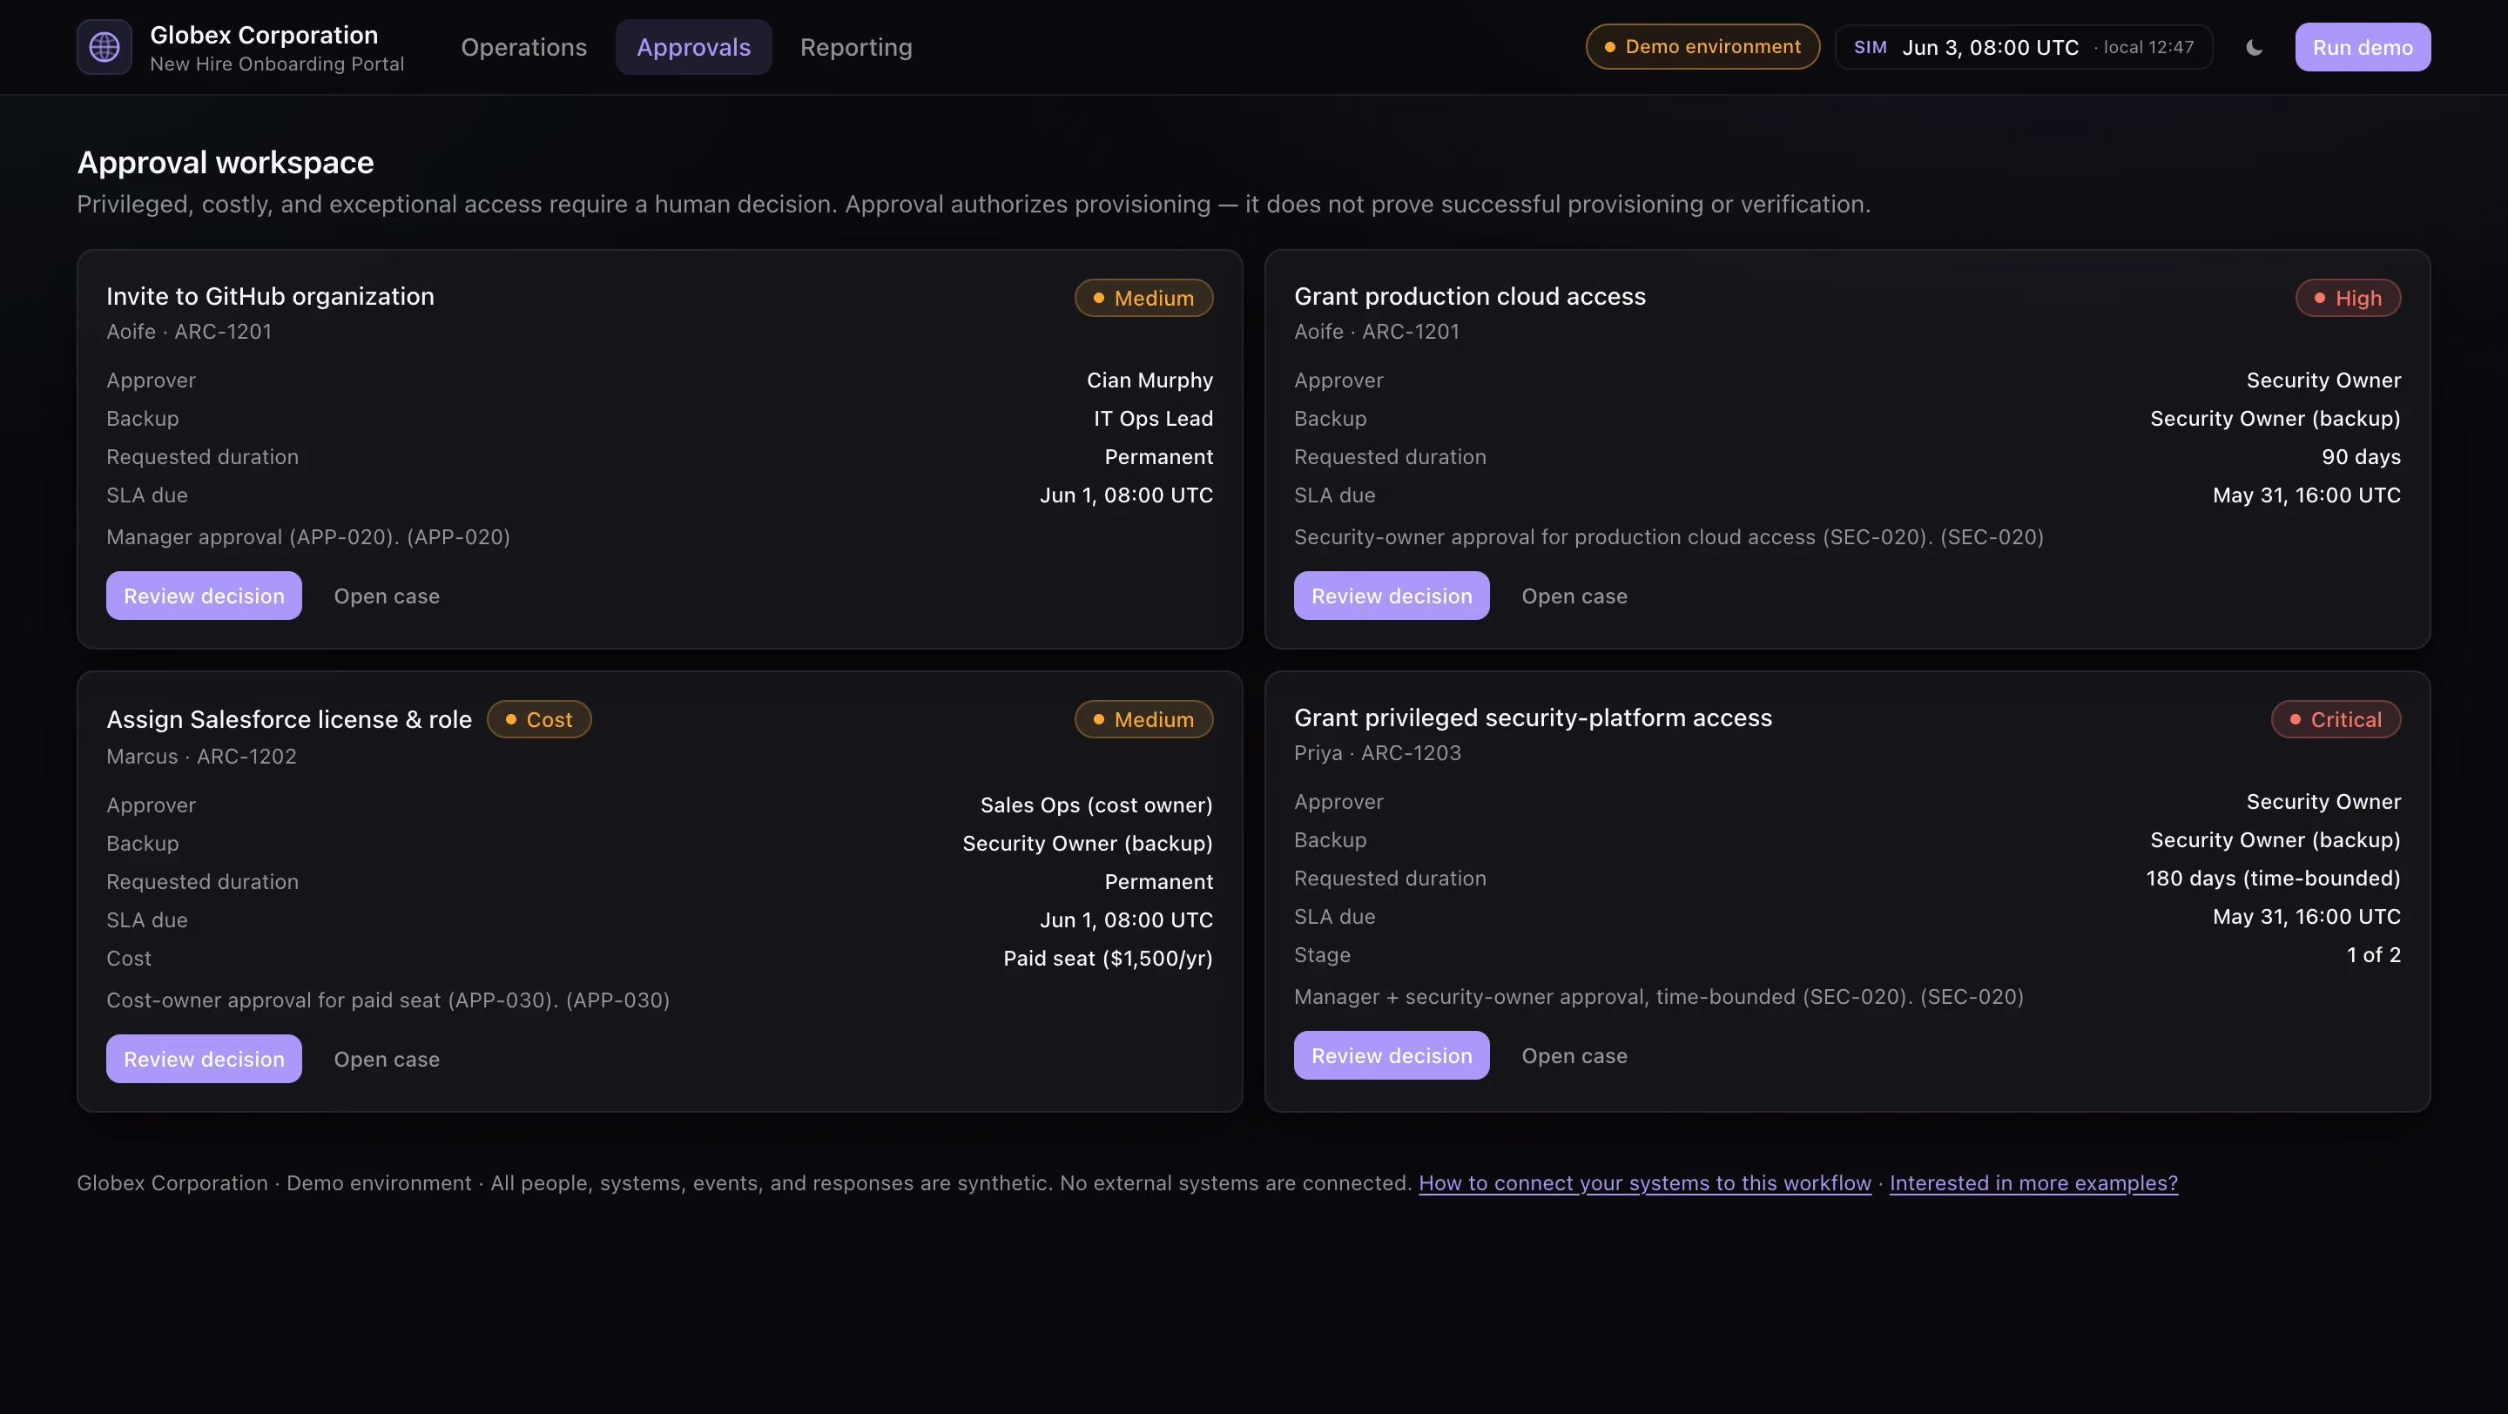This screenshot has height=1414, width=2508.
Task: Open case for Invite to GitHub organization
Action: click(387, 596)
